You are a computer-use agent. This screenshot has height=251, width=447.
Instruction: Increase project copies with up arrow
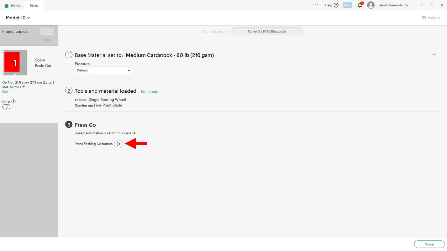51,30
